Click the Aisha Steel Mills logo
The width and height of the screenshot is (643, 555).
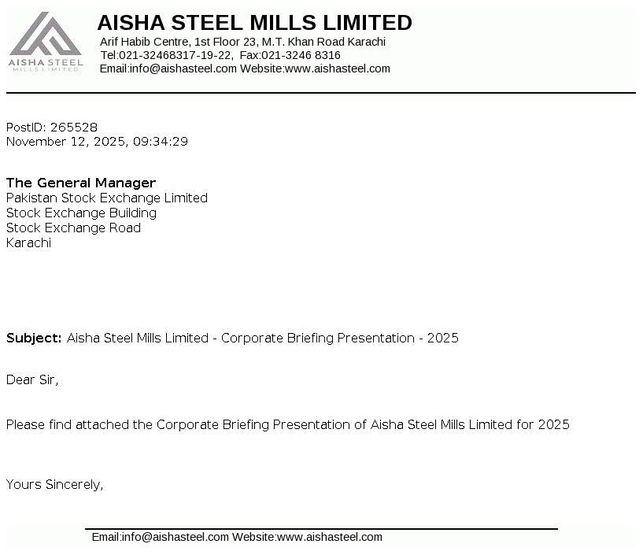point(46,43)
